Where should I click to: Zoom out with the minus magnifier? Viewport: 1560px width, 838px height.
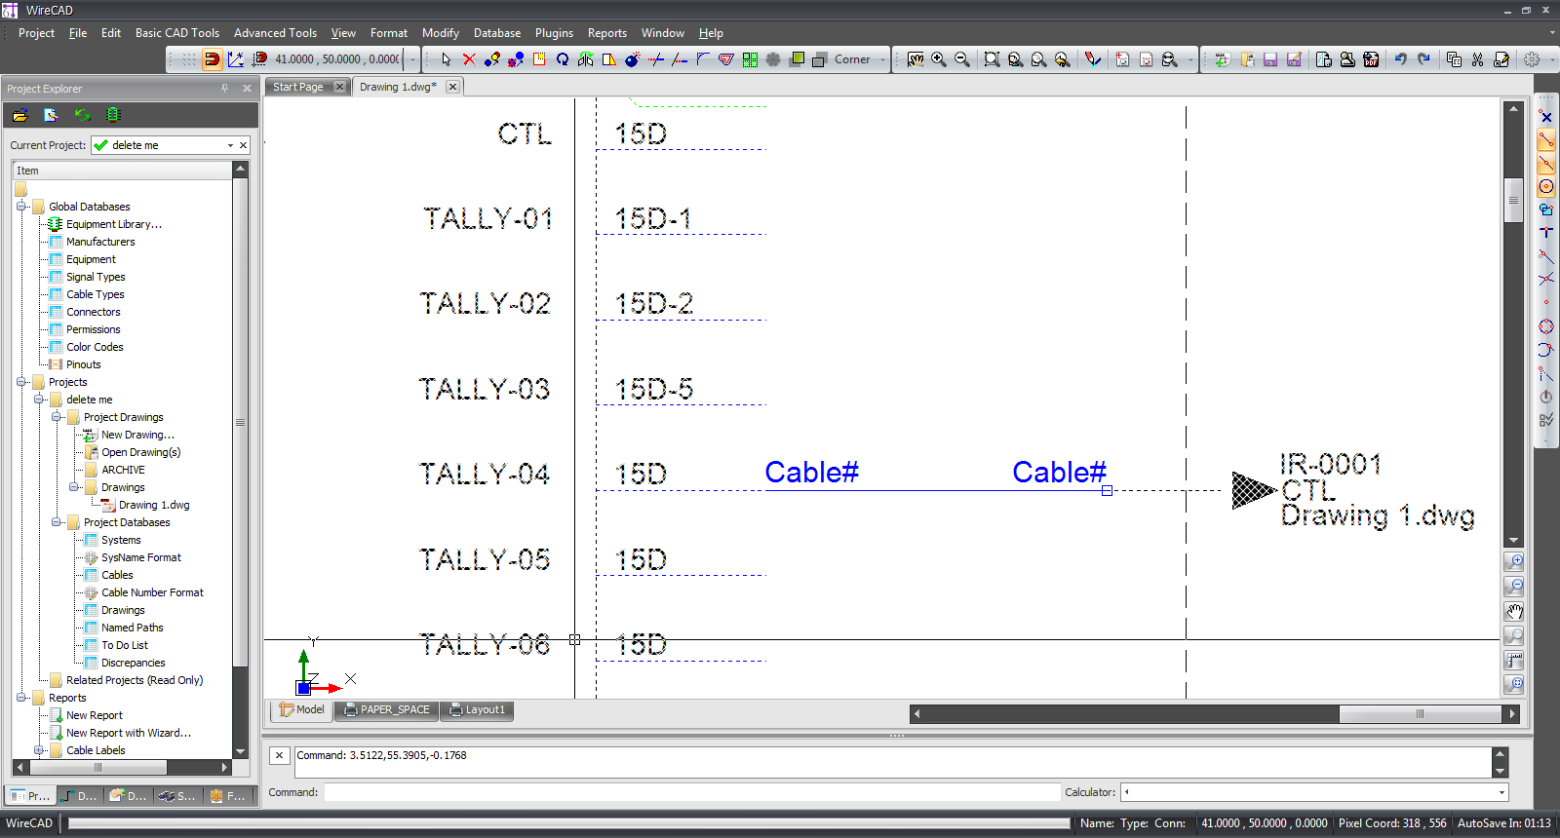pos(962,59)
